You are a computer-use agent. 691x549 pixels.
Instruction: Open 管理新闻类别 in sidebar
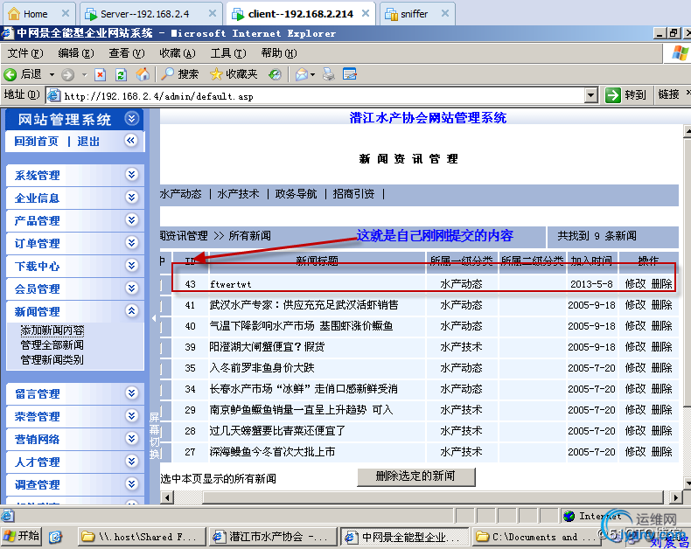(52, 360)
